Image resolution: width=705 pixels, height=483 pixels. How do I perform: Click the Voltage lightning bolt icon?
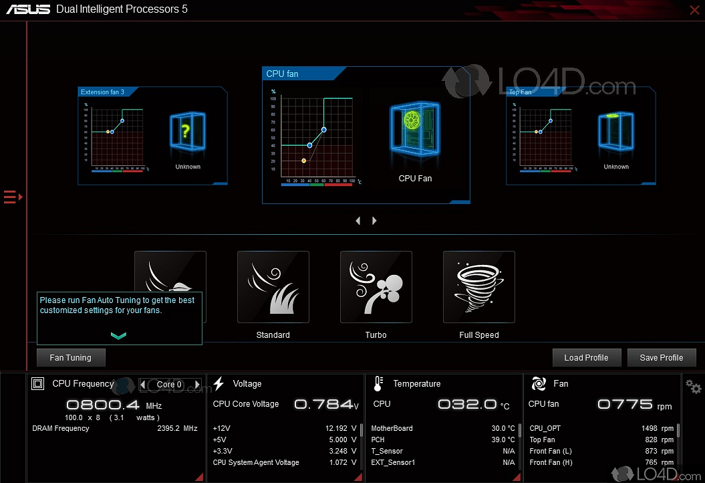219,384
